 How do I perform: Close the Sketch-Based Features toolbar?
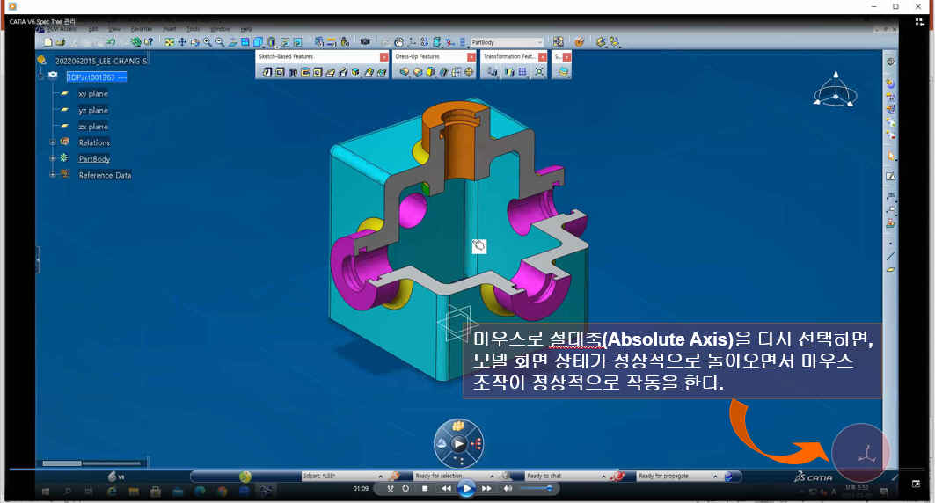coord(383,57)
